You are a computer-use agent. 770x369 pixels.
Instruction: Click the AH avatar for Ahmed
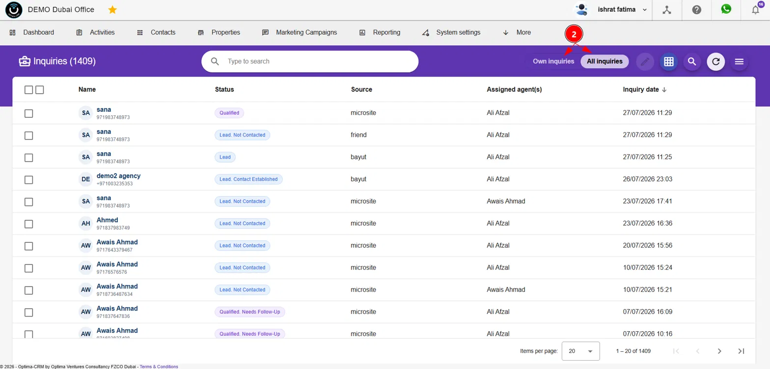pos(86,224)
